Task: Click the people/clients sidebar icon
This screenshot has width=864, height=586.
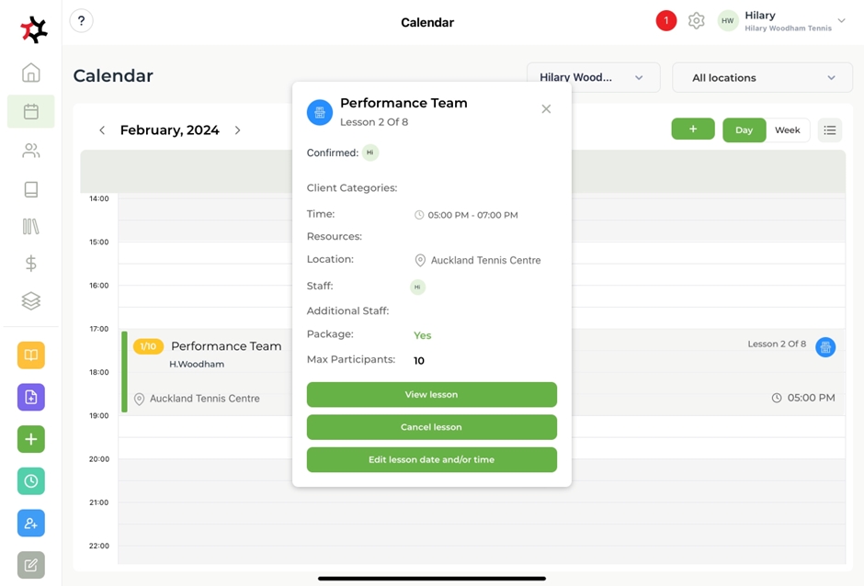Action: point(31,151)
